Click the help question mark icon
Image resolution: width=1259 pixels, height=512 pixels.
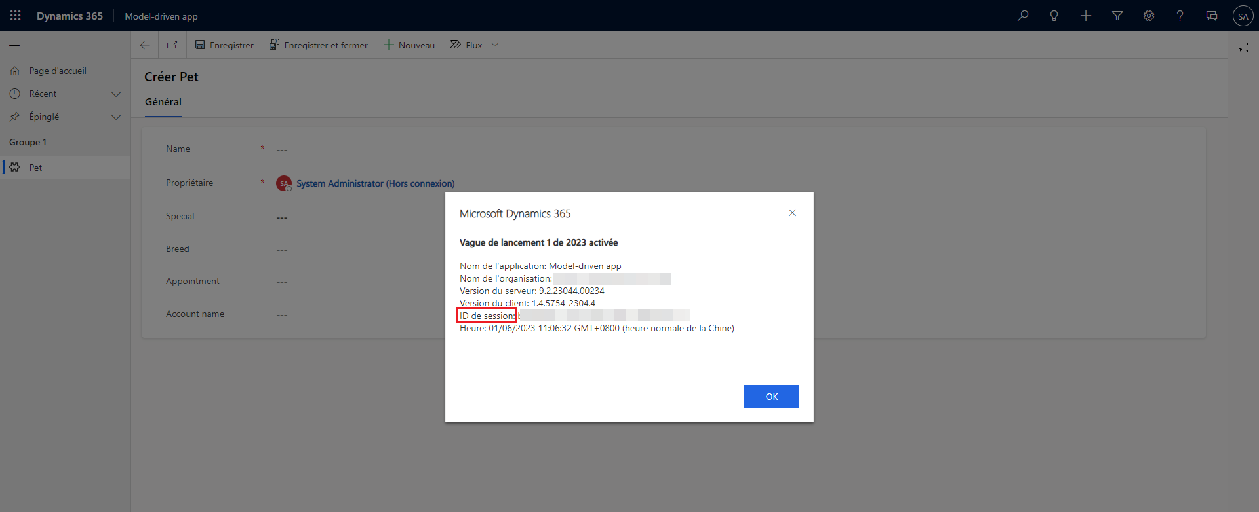(x=1180, y=16)
